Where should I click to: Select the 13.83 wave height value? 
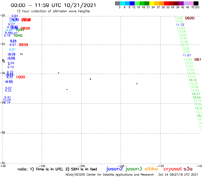click(x=181, y=28)
